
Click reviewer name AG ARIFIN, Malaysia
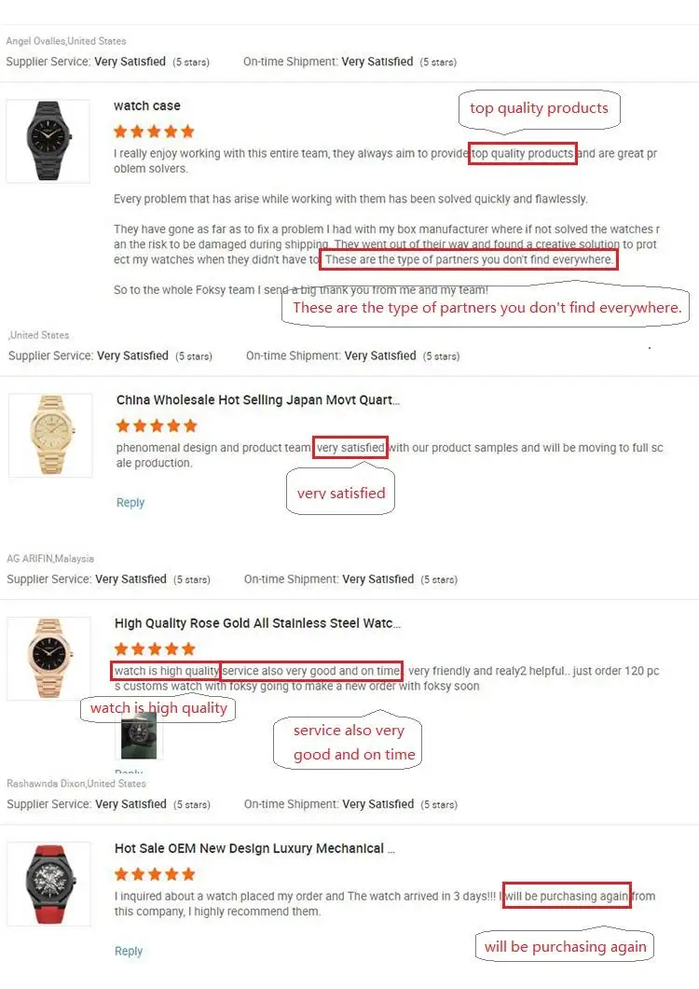pyautogui.click(x=50, y=559)
